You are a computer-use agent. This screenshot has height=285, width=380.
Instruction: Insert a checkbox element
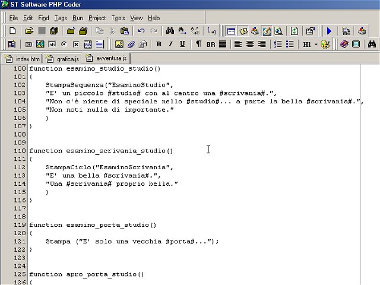point(76,44)
